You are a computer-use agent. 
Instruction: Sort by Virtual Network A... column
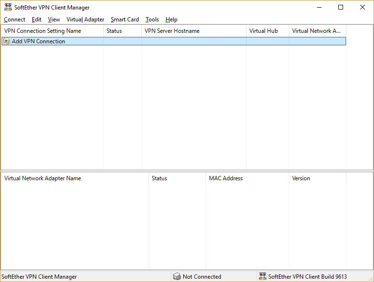(x=317, y=31)
